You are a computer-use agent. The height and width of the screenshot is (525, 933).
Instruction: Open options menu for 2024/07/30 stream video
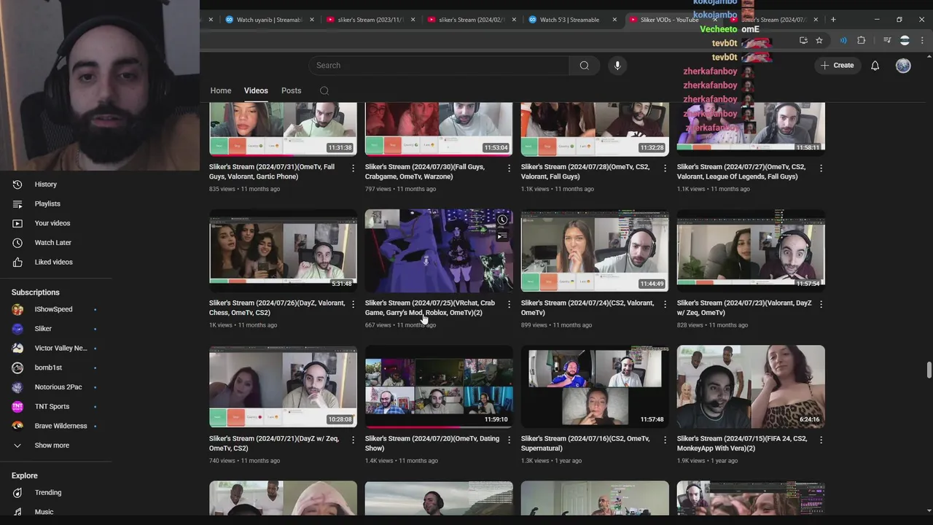pyautogui.click(x=509, y=168)
